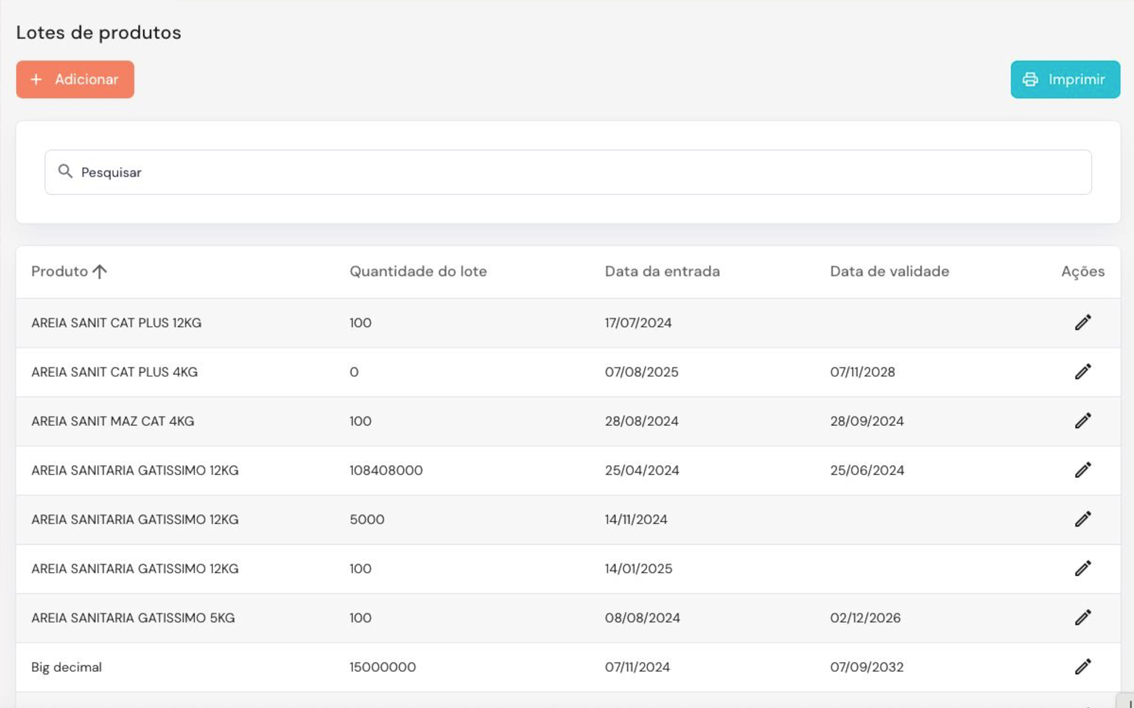Click the magnifying glass search icon
The height and width of the screenshot is (708, 1134).
[x=66, y=172]
